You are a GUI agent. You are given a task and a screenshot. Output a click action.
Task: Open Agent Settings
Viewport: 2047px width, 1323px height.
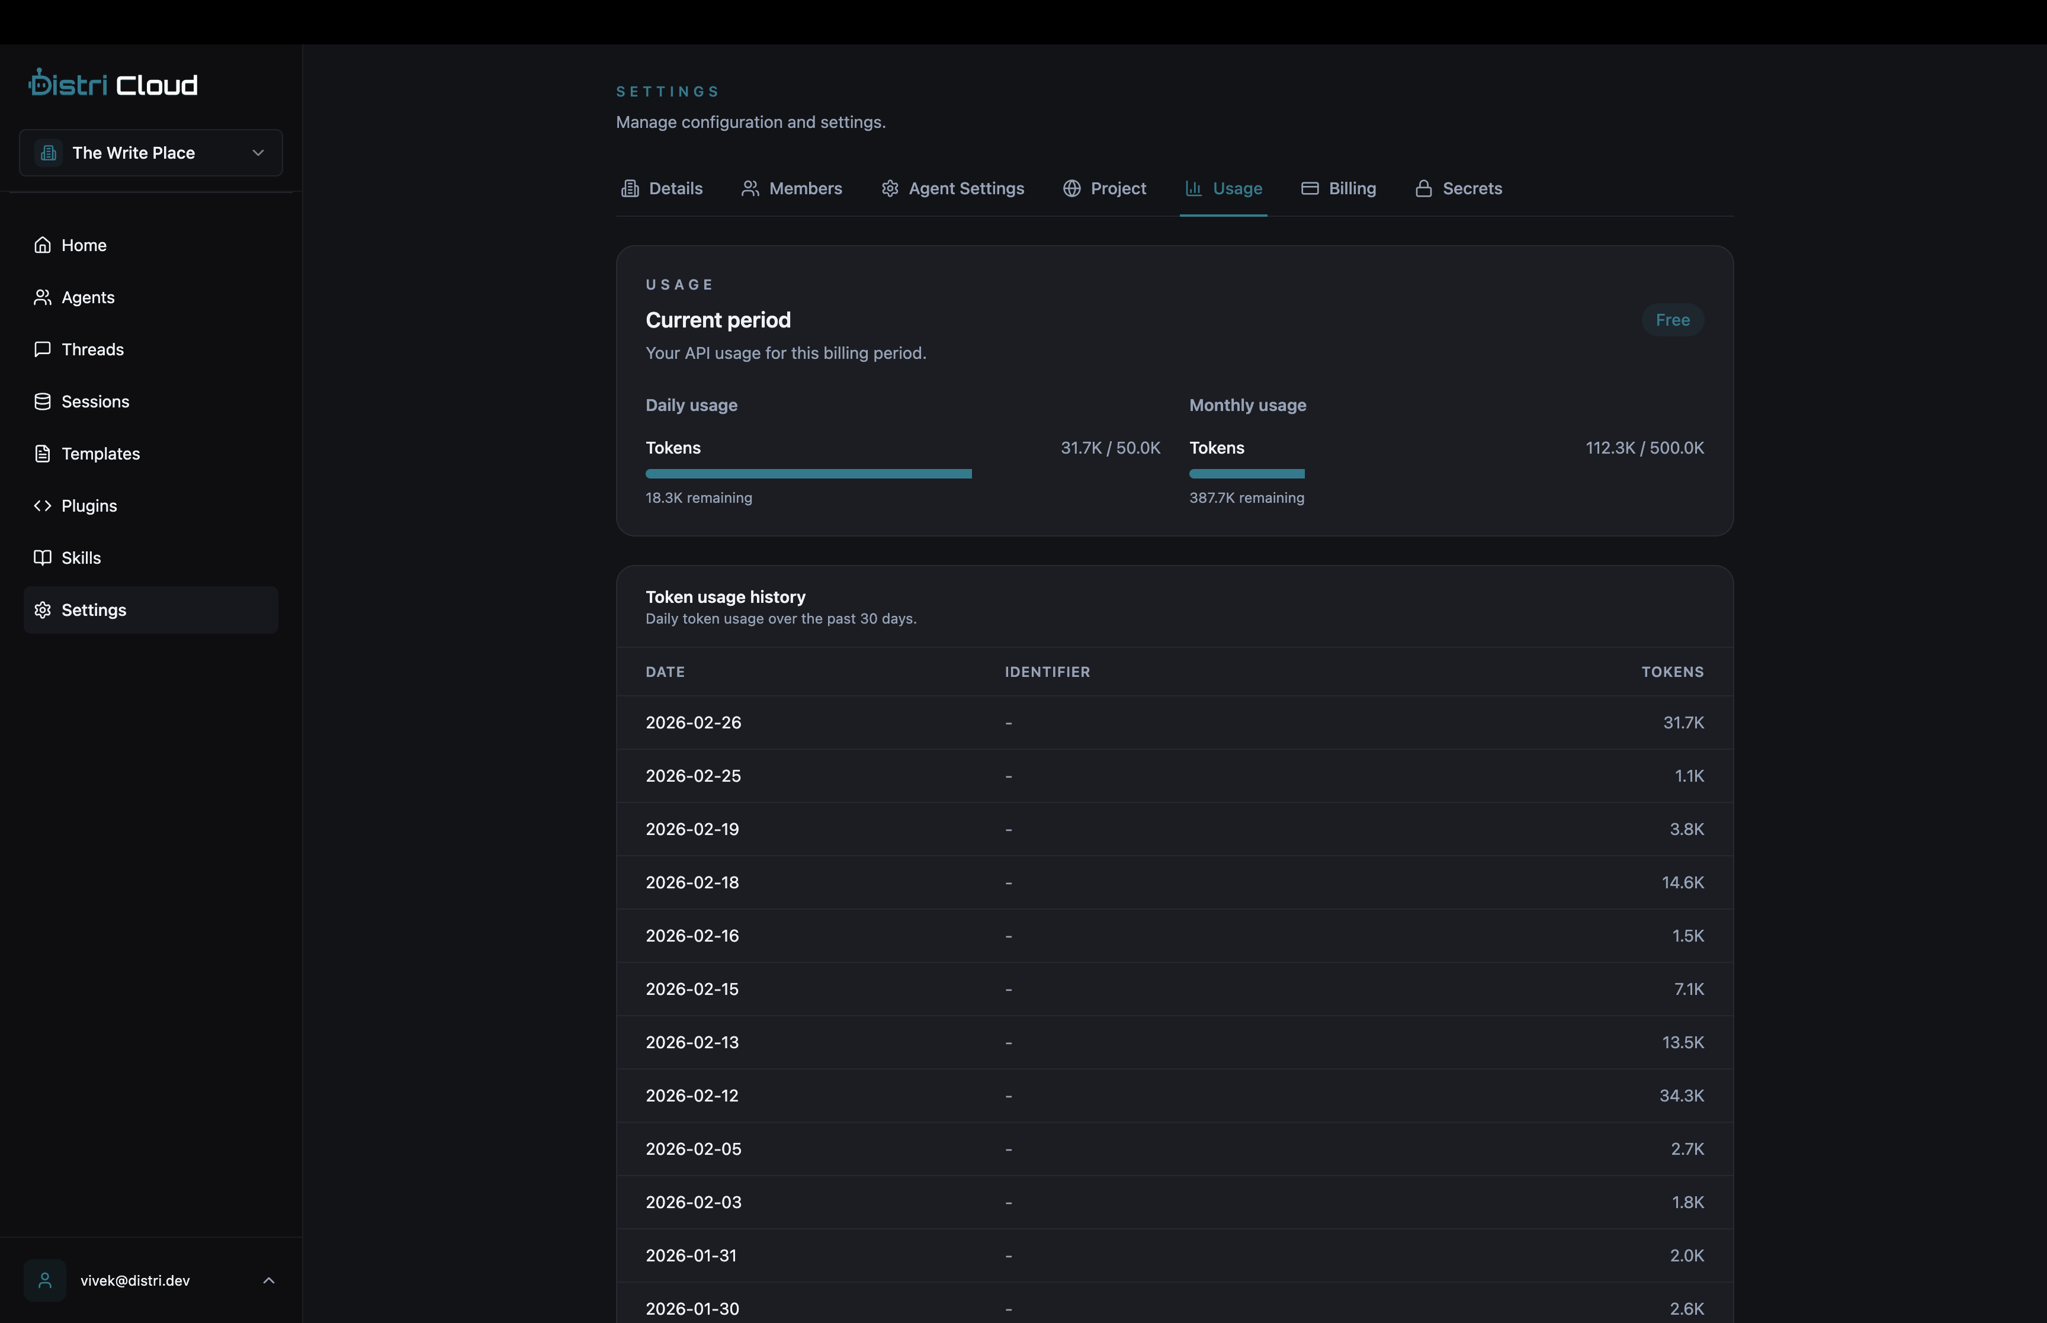click(952, 188)
